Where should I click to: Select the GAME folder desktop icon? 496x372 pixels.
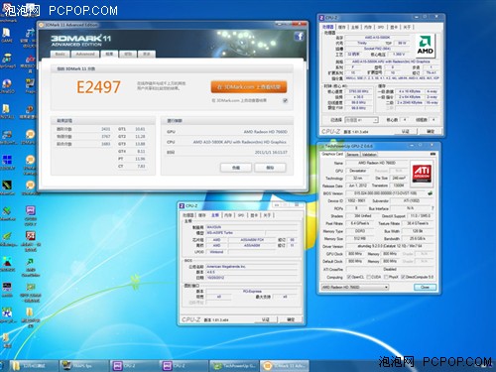click(7, 35)
